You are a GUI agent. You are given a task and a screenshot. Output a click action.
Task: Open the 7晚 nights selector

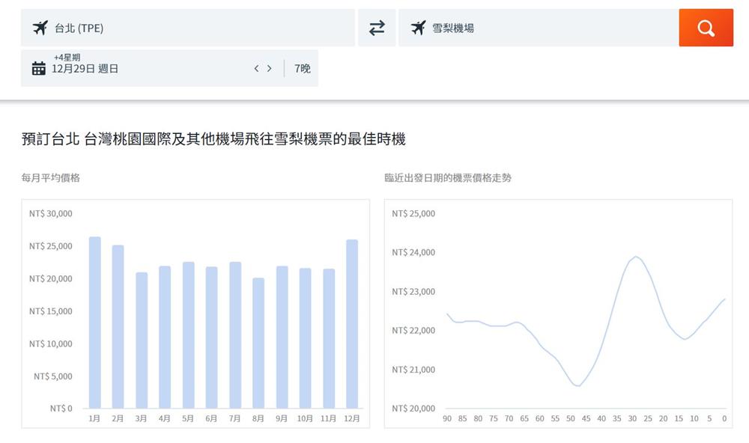302,69
